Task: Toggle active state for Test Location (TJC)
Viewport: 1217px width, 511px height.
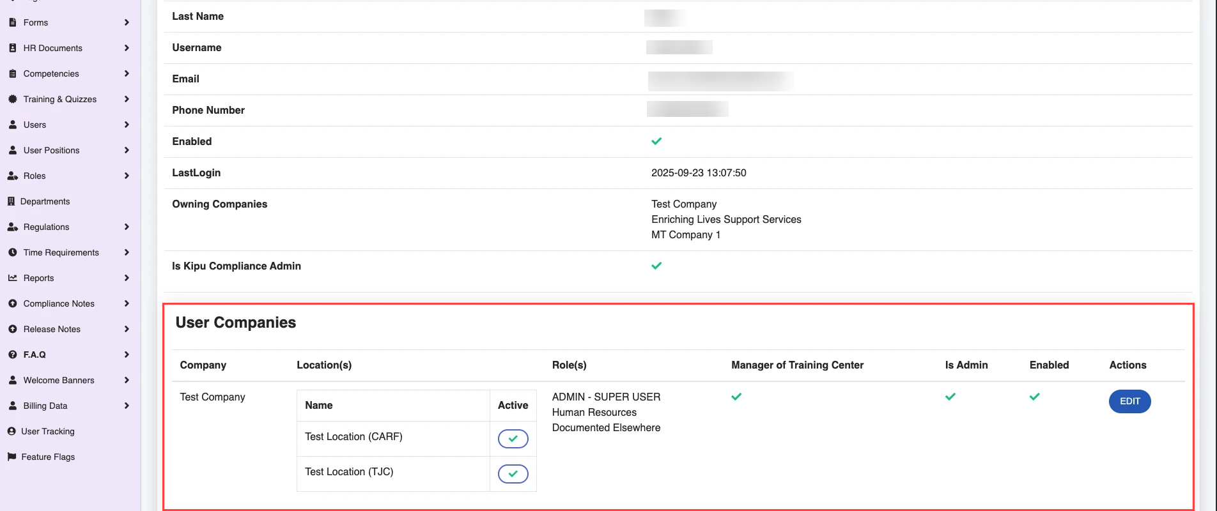Action: [x=513, y=474]
